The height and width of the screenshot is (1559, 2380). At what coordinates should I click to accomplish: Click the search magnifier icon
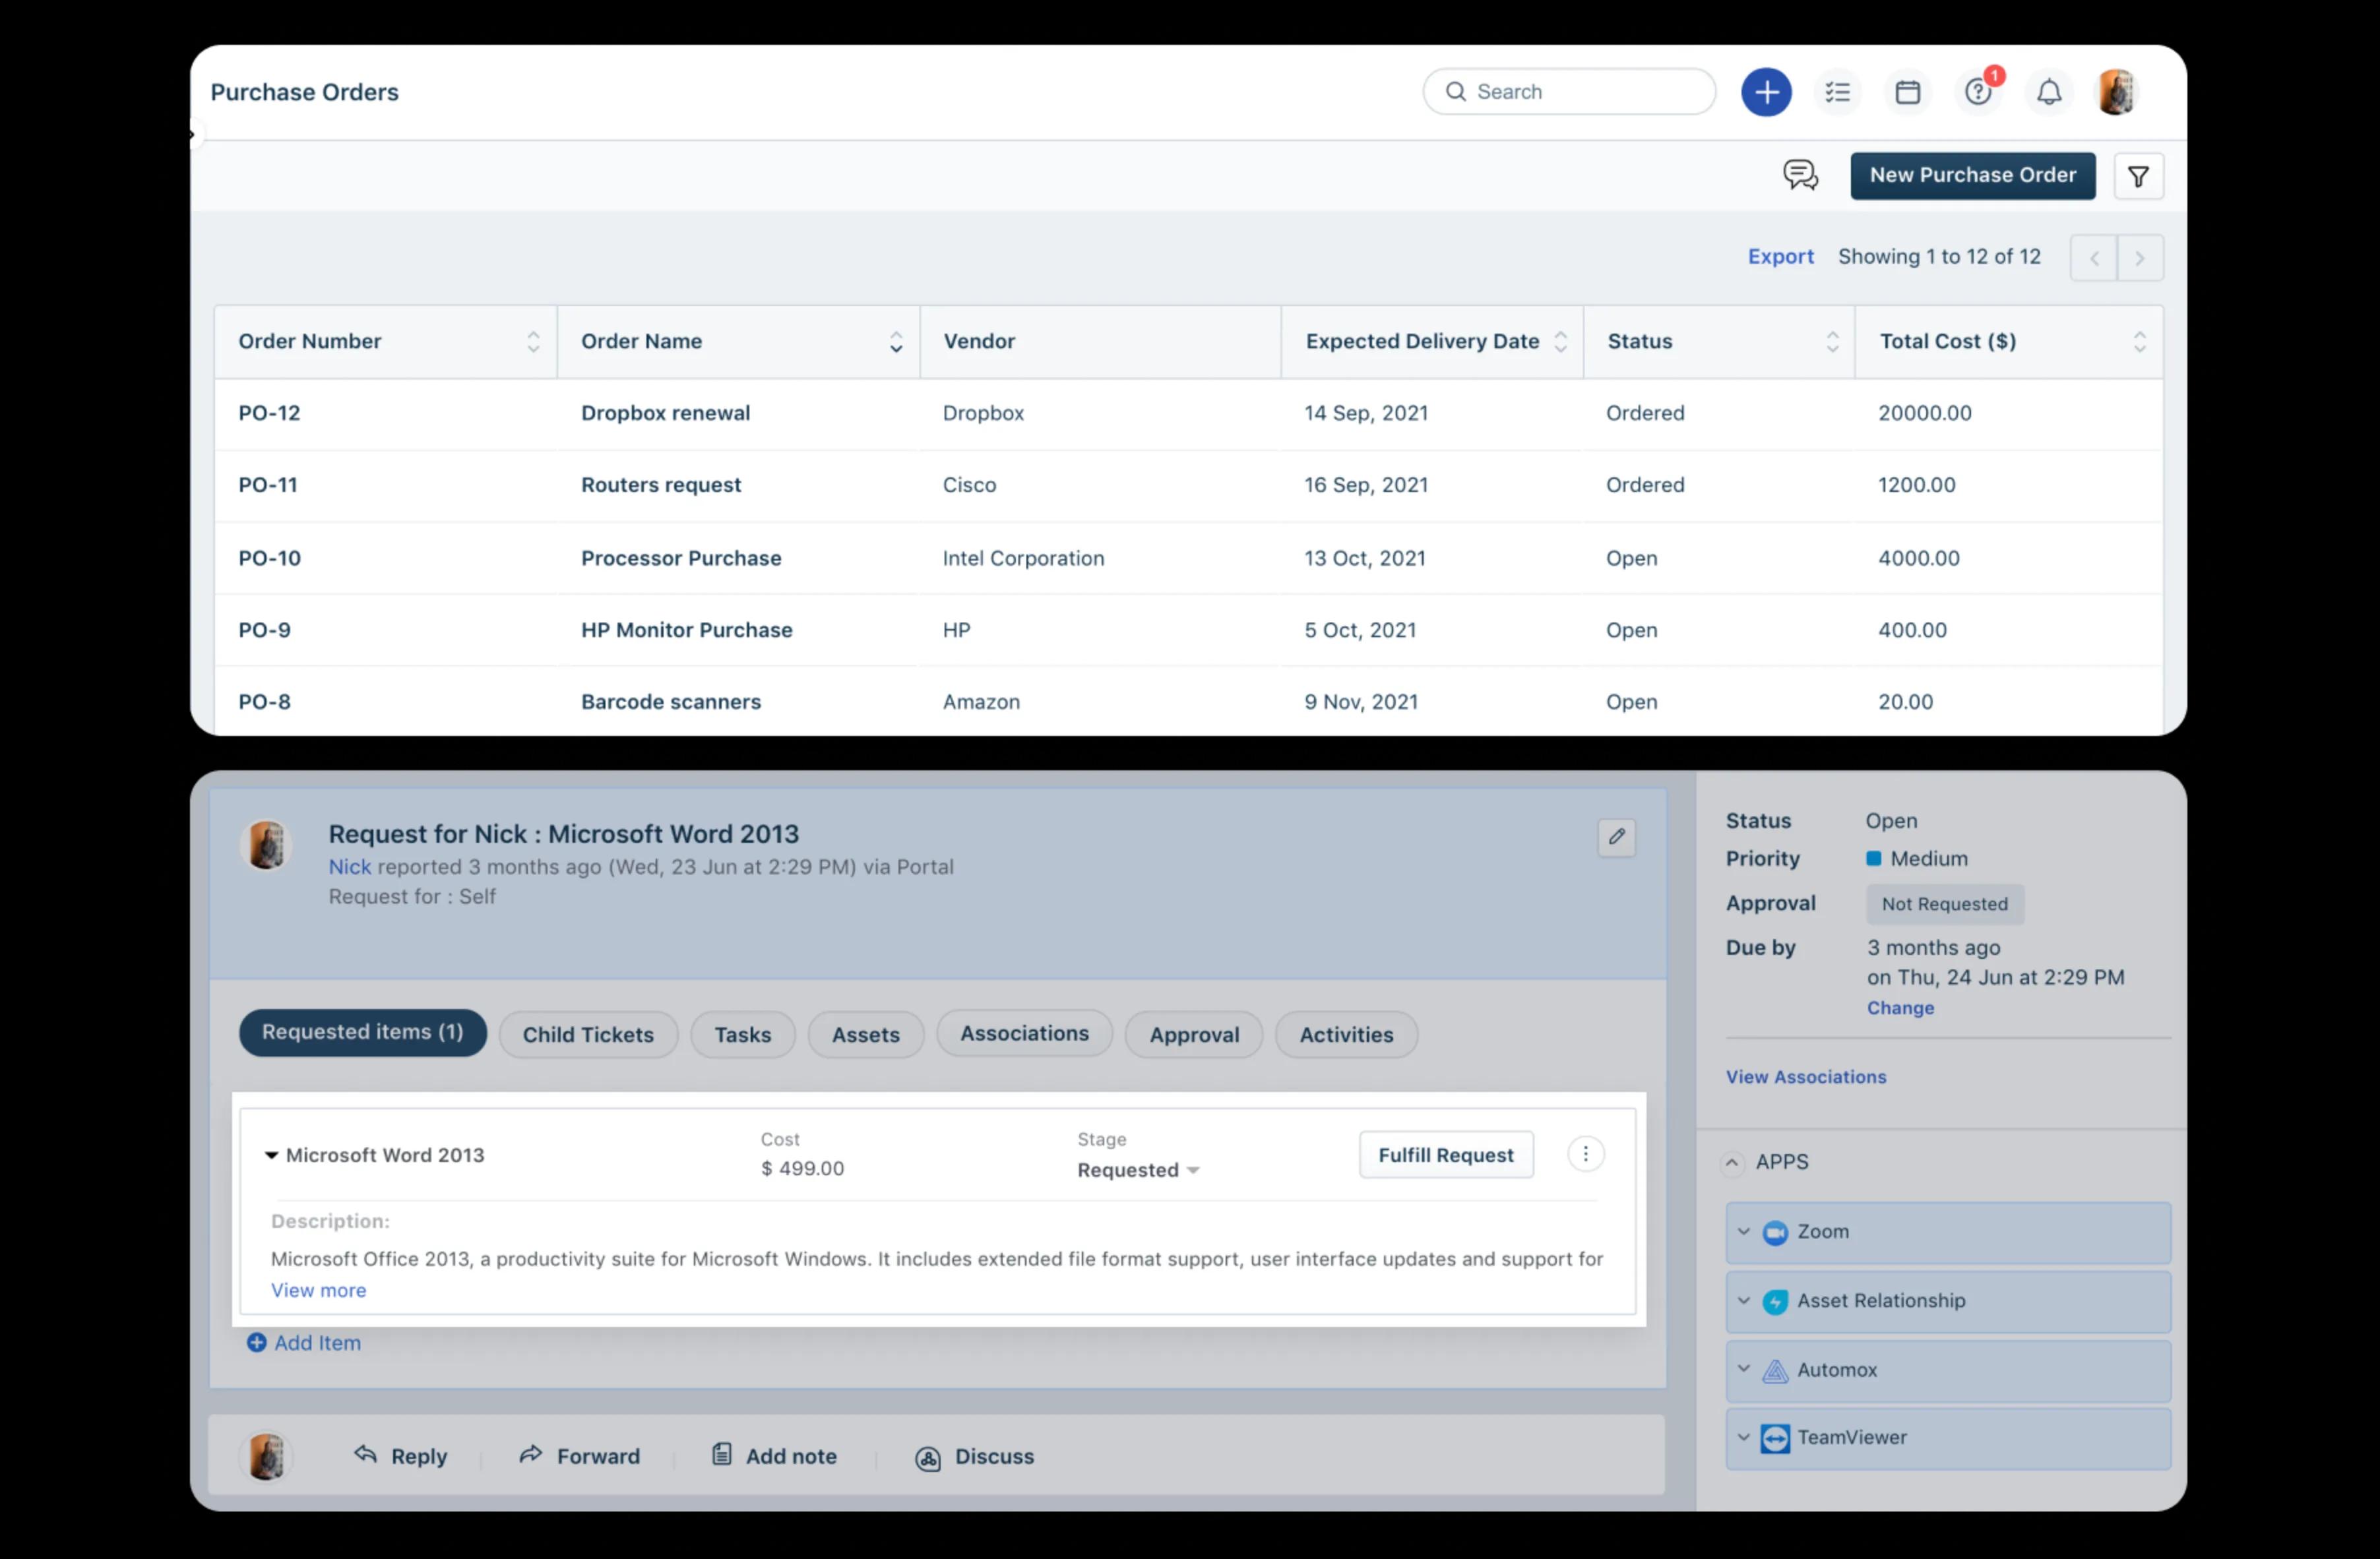point(1455,92)
